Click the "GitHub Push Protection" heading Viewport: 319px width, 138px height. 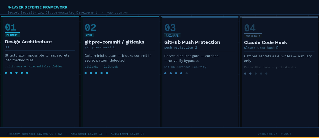(x=192, y=42)
